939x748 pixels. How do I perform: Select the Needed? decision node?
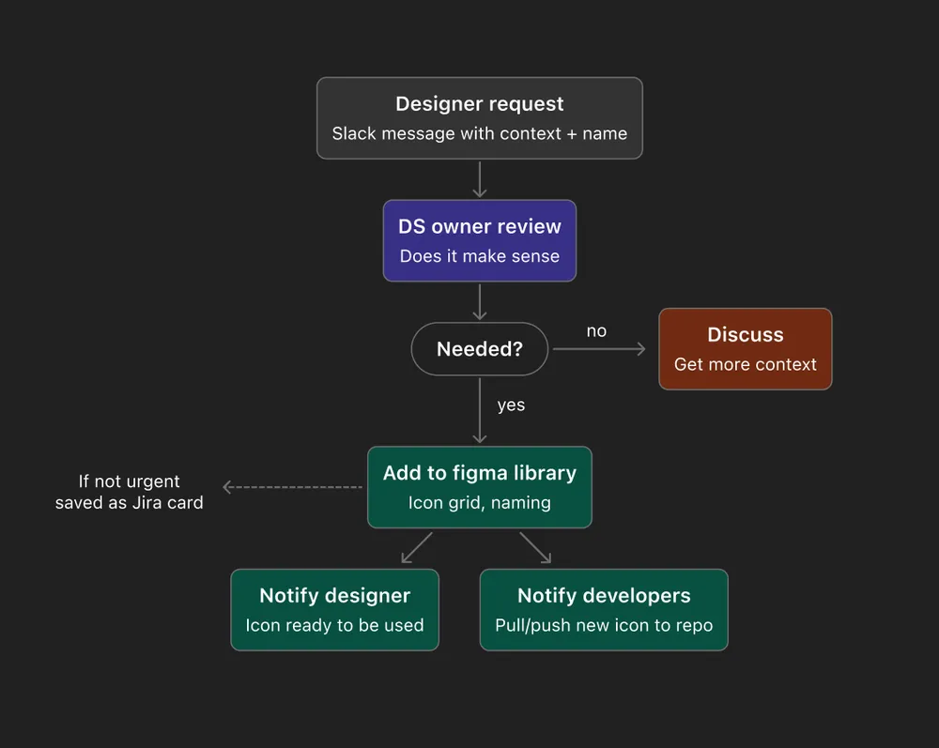click(x=480, y=349)
